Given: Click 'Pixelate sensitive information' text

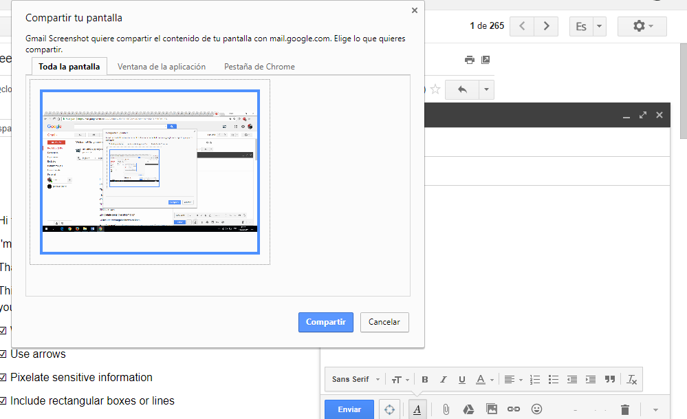Looking at the screenshot, I should click(82, 377).
